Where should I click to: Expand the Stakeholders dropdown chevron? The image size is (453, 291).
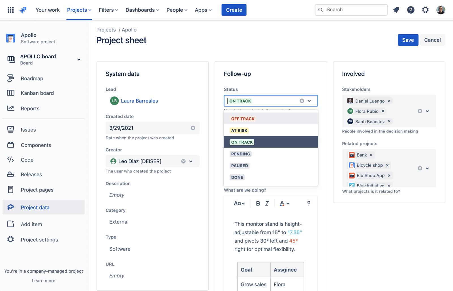tap(427, 111)
